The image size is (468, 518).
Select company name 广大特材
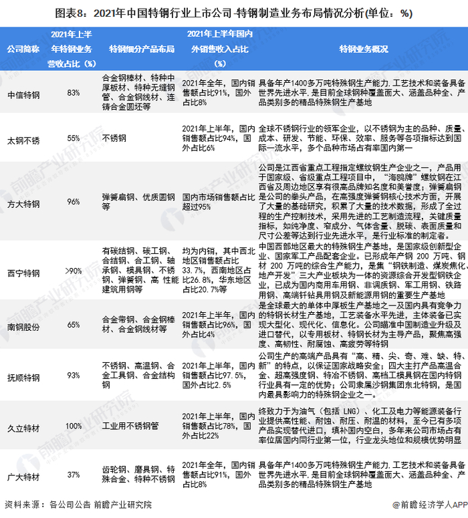click(x=23, y=477)
